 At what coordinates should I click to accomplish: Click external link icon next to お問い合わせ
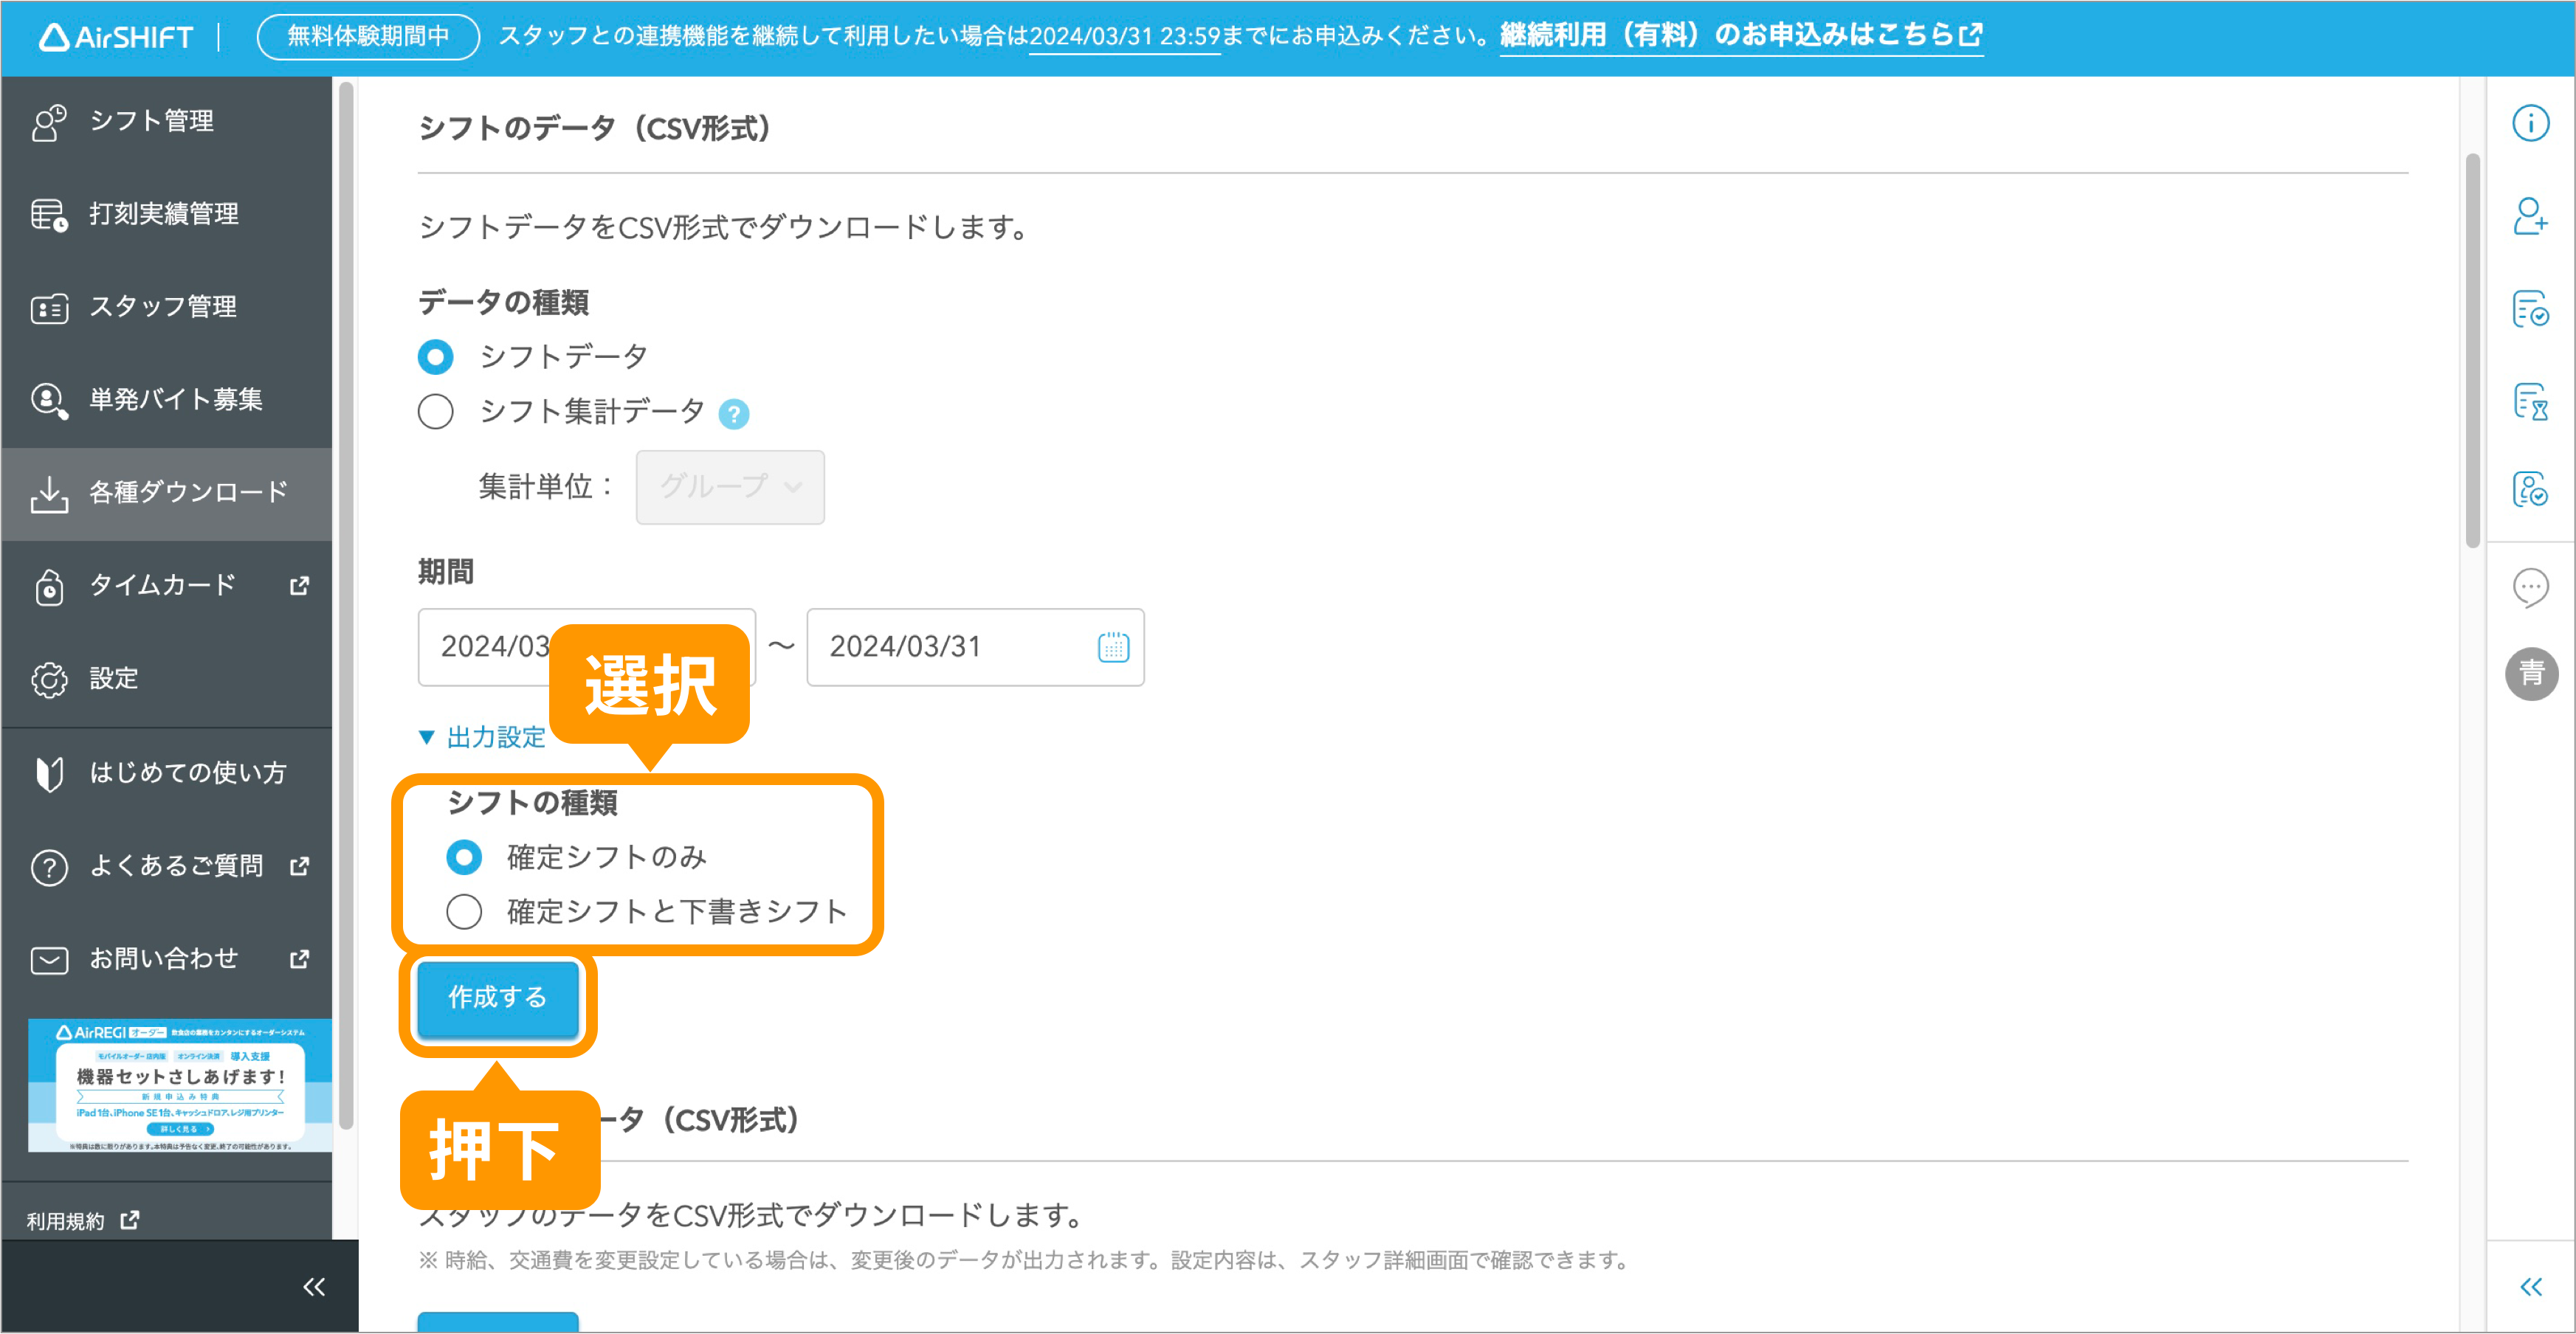tap(299, 959)
